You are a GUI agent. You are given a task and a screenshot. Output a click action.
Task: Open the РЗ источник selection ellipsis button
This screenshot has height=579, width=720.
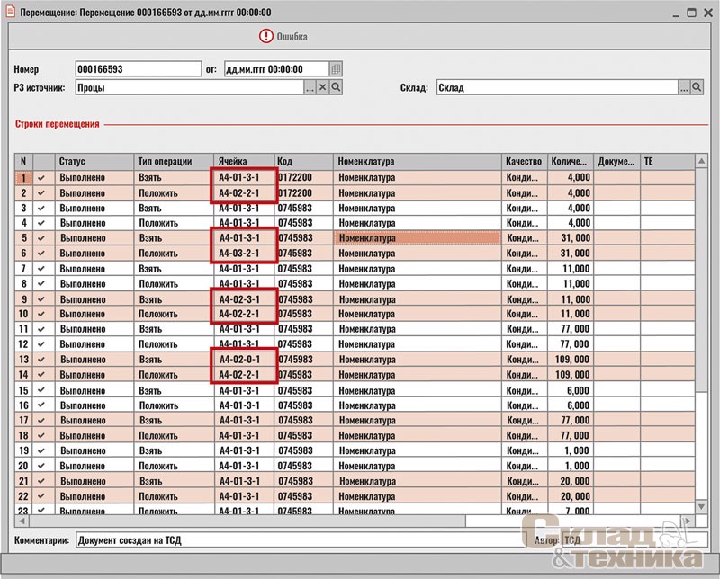310,87
